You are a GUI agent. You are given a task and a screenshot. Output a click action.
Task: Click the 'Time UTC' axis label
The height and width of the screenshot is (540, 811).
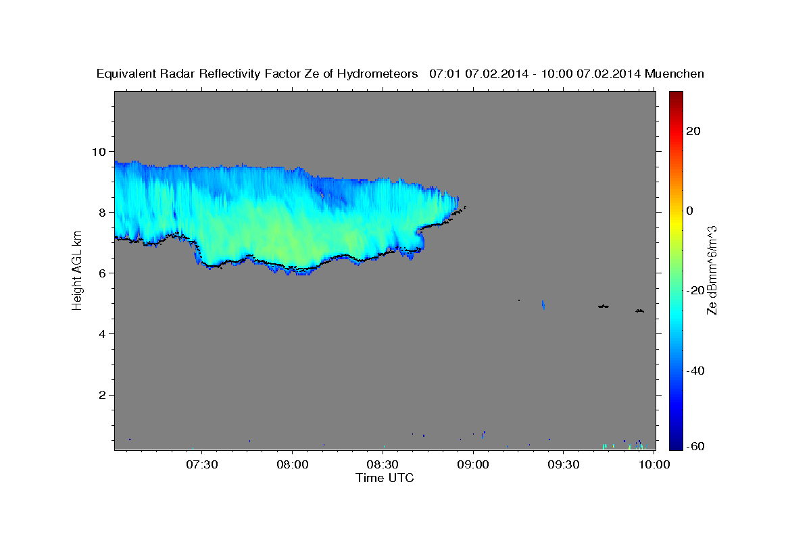coord(385,478)
